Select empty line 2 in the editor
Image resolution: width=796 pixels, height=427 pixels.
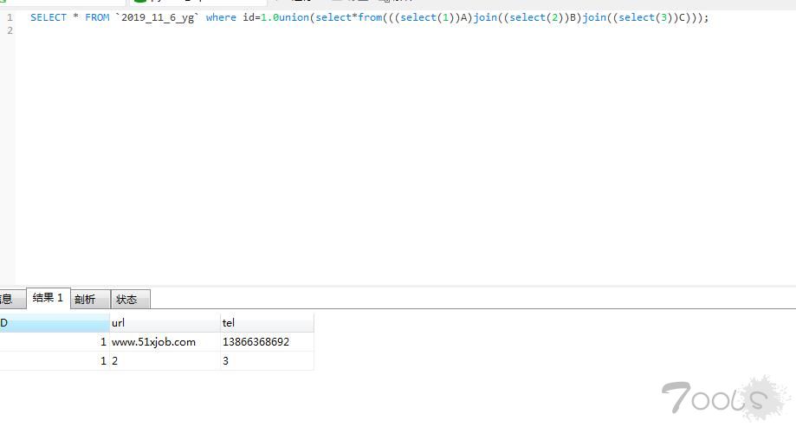[405, 30]
